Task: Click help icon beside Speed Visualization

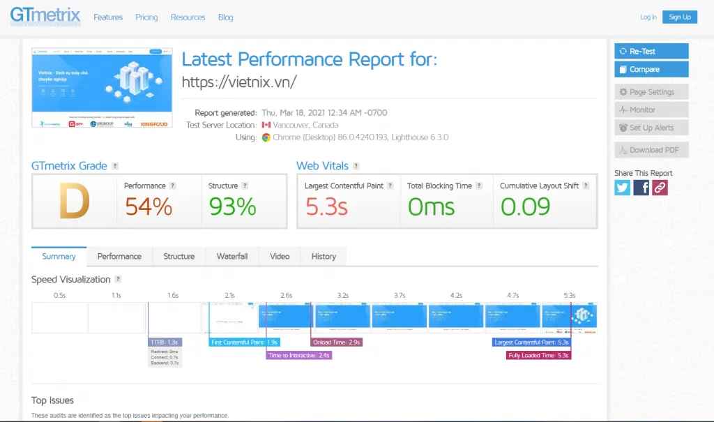Action: 119,280
